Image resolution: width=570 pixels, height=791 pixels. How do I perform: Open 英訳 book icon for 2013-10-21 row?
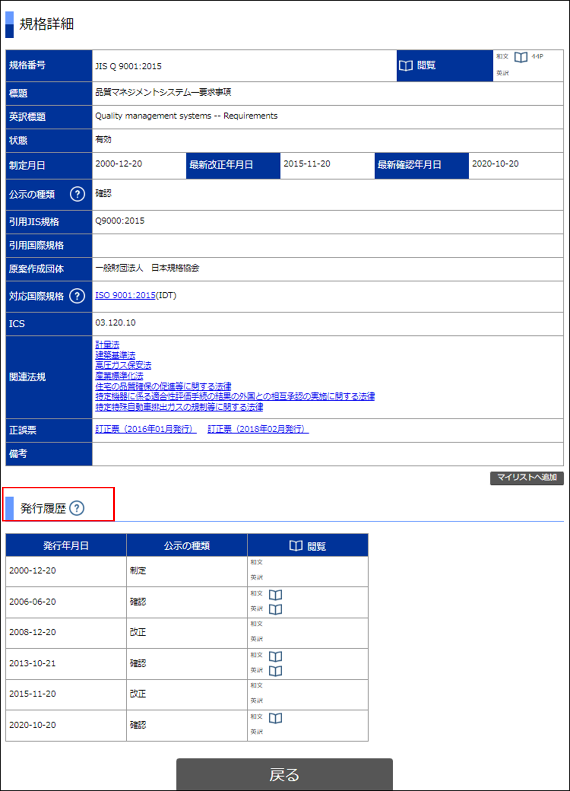point(275,671)
